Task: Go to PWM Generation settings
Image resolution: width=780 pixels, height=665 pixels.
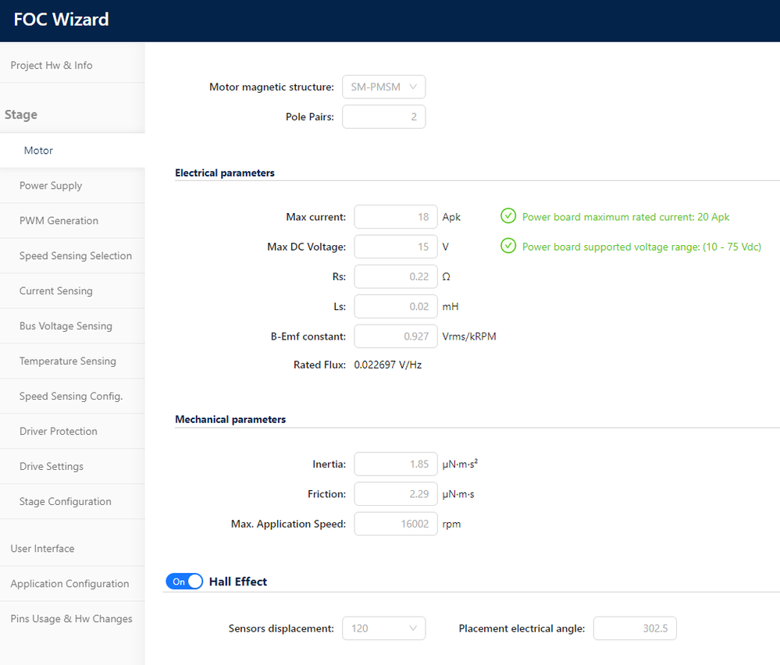Action: pyautogui.click(x=59, y=221)
